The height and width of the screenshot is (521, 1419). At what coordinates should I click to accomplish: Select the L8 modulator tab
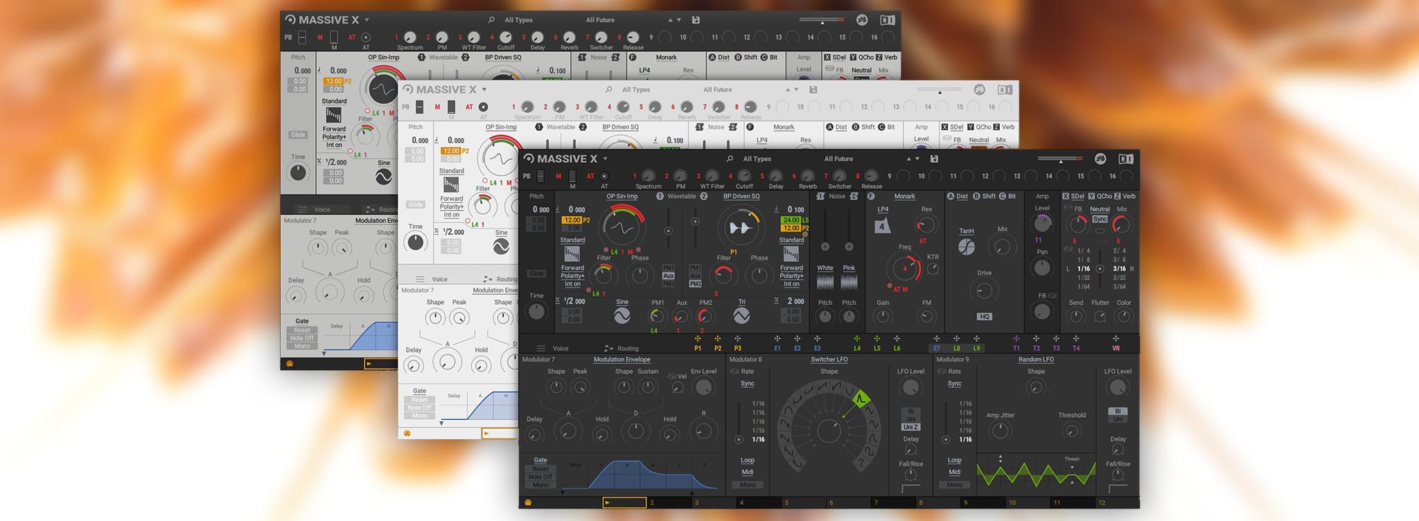click(956, 348)
